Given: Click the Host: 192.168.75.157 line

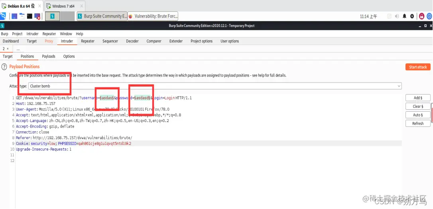Looking at the screenshot, I should coord(35,104).
